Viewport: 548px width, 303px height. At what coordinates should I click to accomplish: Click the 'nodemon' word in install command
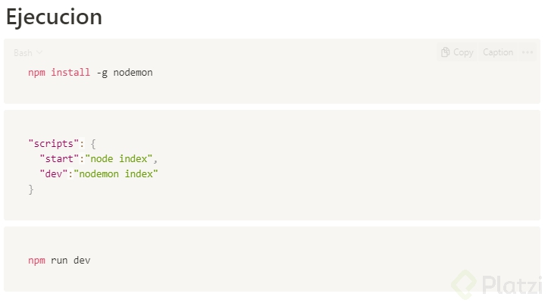[x=133, y=73]
